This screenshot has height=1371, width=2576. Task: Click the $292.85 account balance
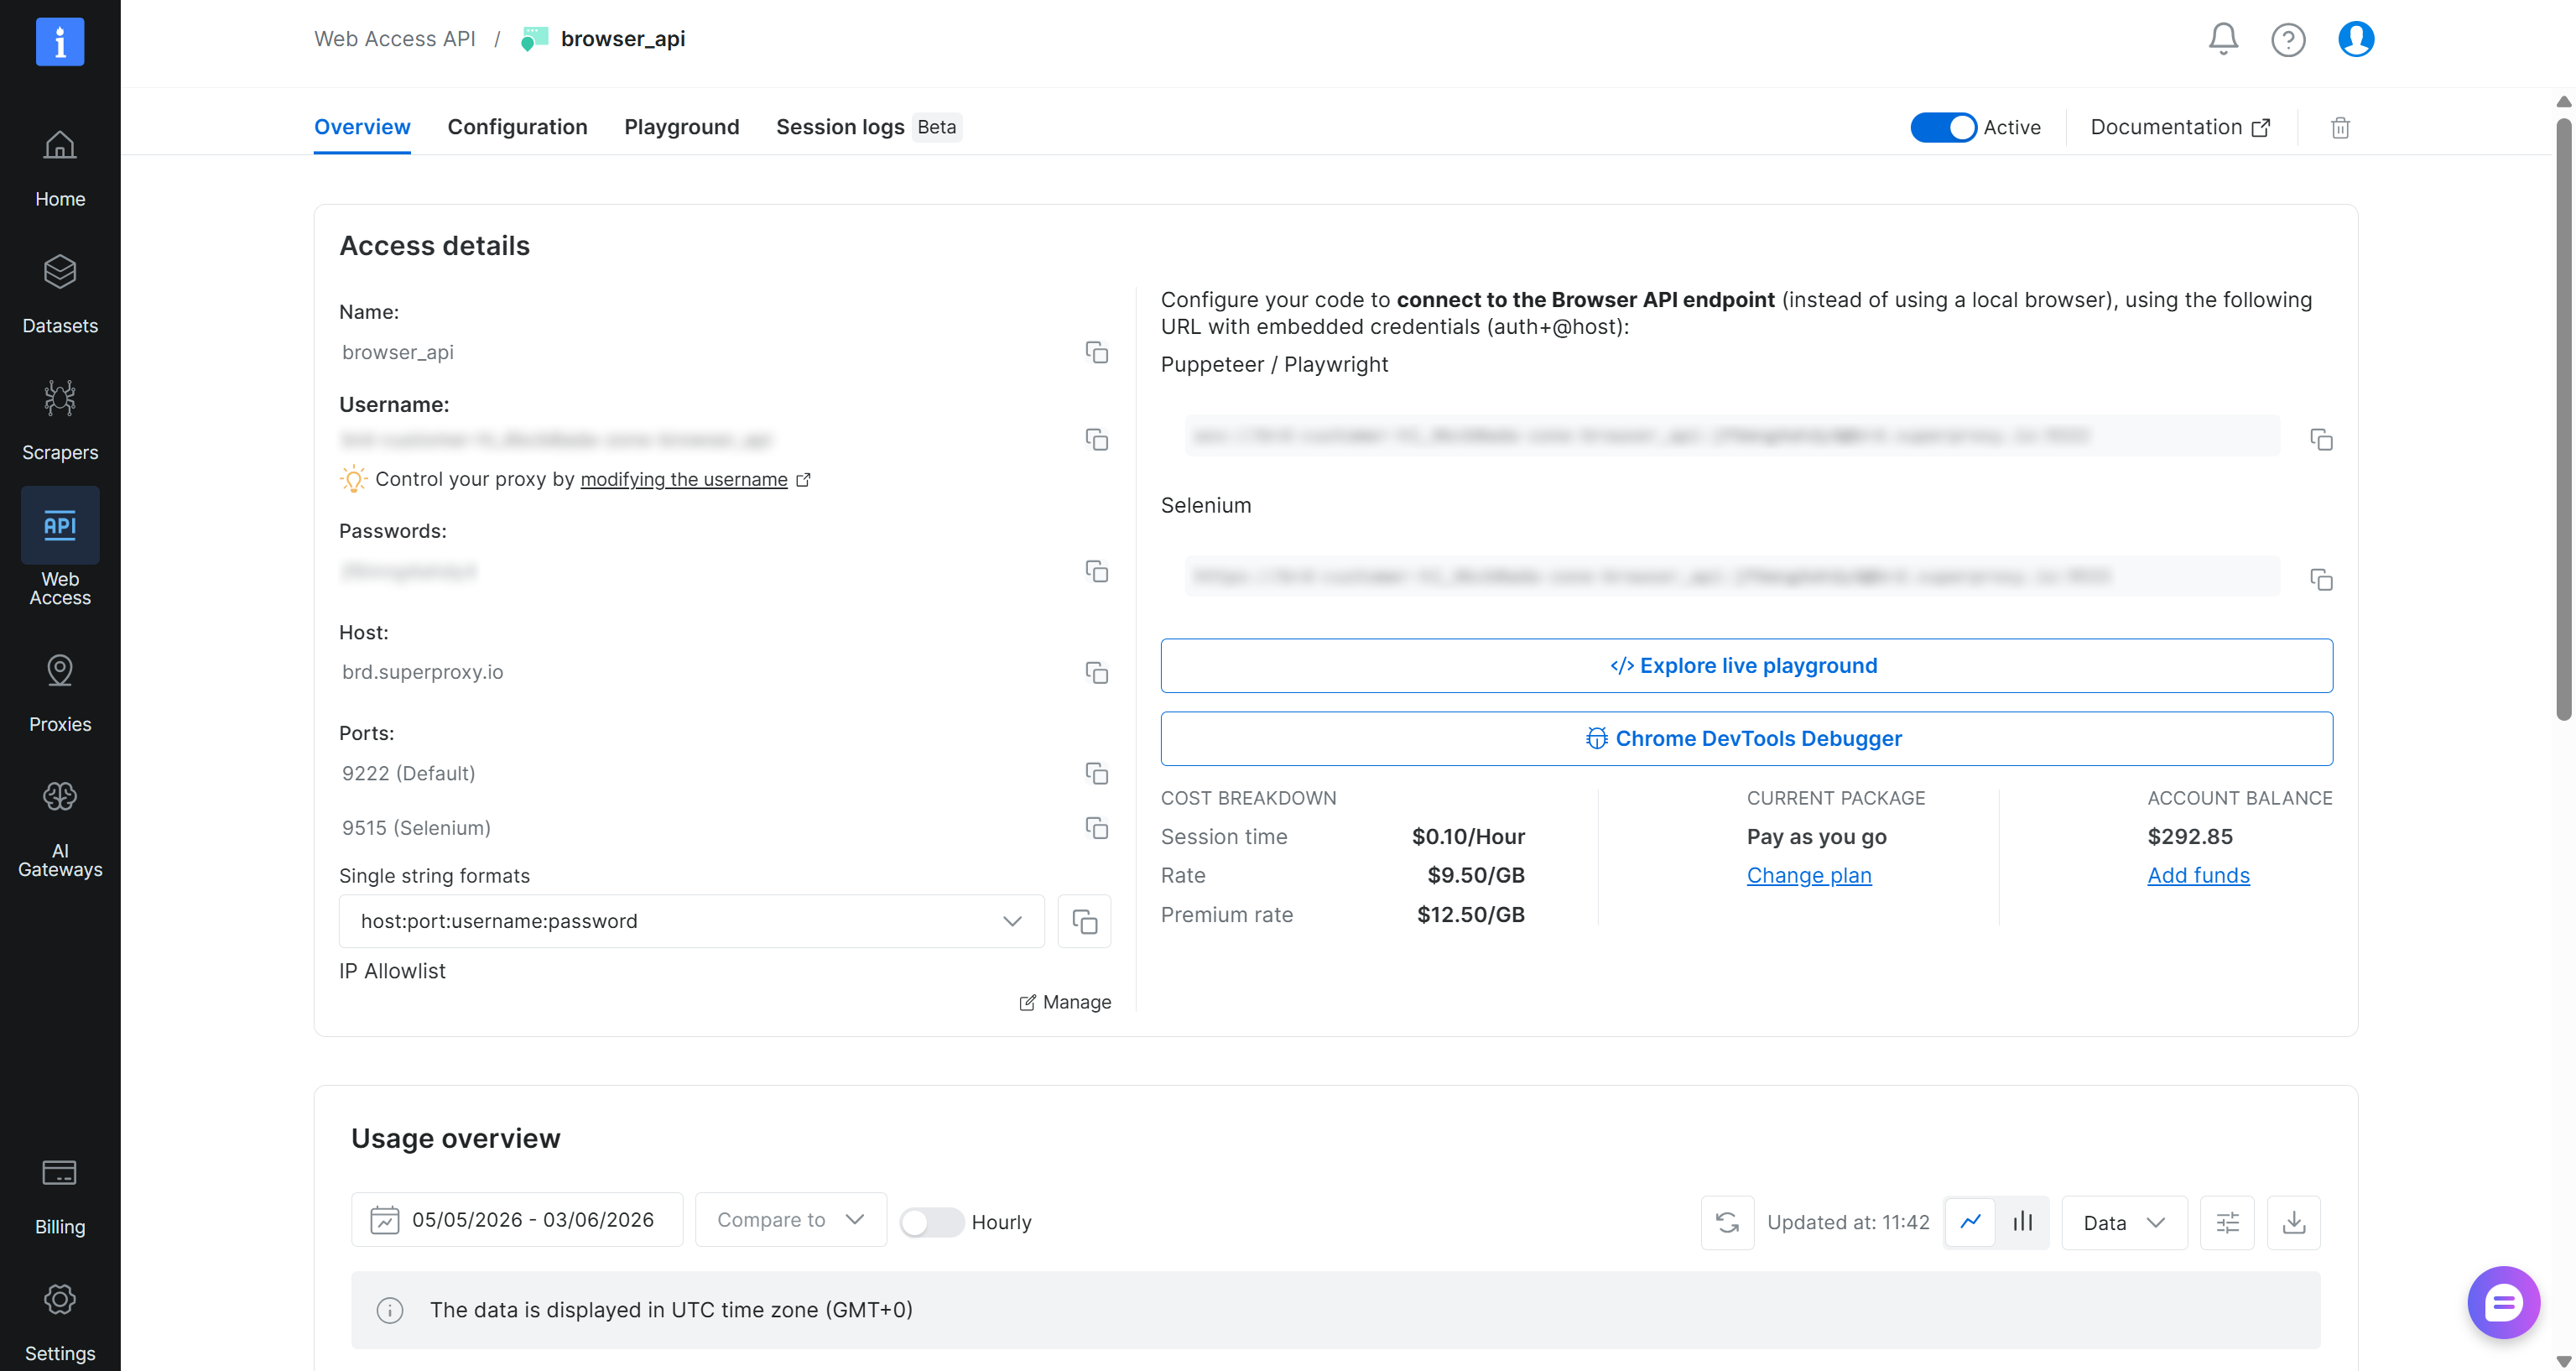tap(2190, 837)
